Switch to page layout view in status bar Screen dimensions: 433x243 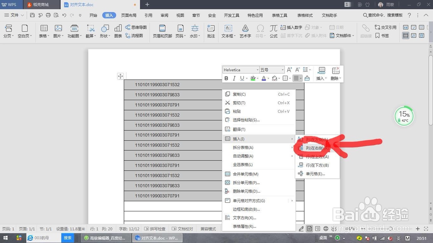point(310,229)
